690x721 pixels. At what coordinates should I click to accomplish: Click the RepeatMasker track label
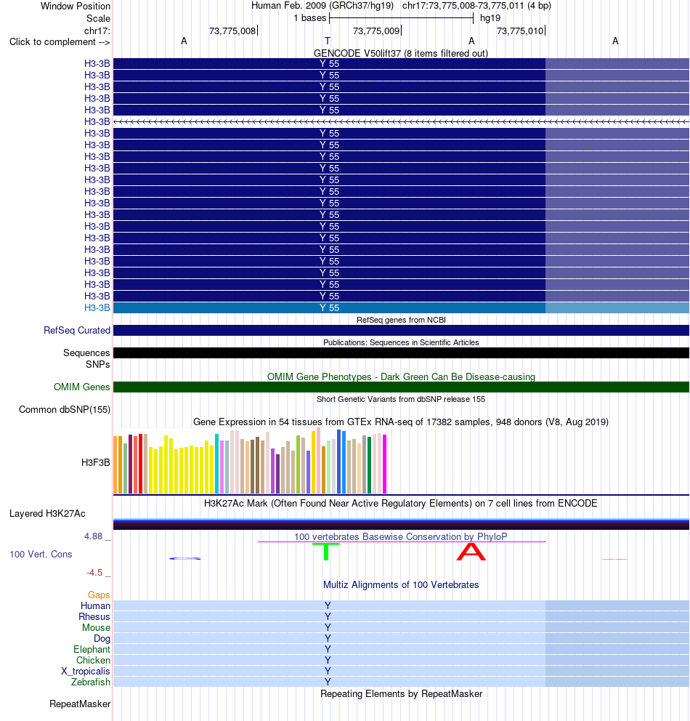[x=80, y=704]
